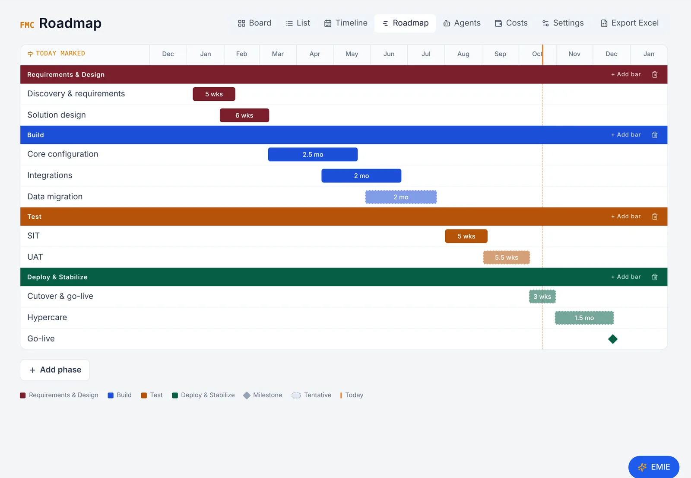Select the Solution design 6 wks bar
Image resolution: width=691 pixels, height=478 pixels.
pos(244,115)
